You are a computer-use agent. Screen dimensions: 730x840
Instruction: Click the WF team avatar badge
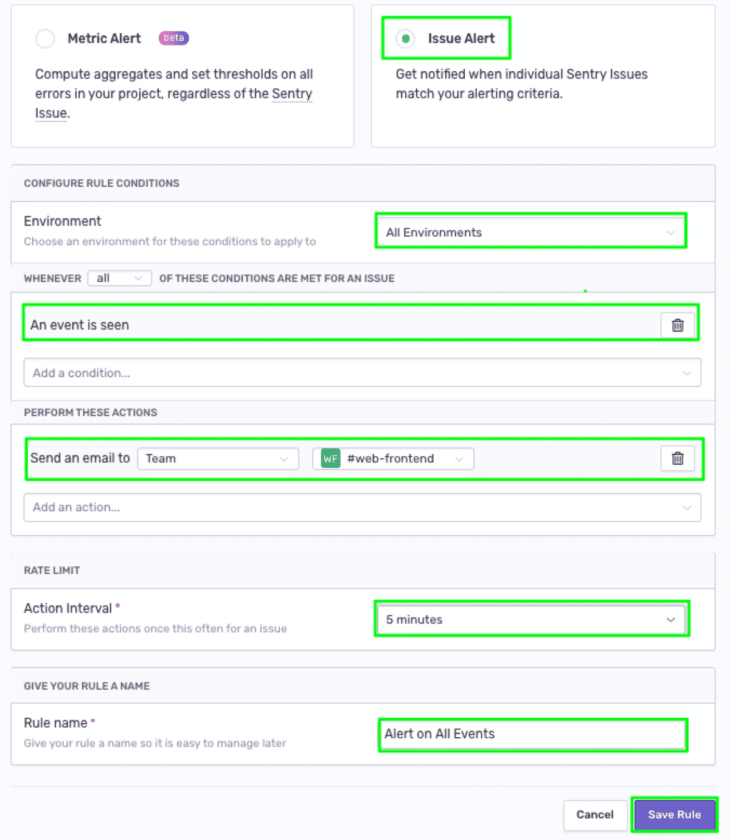tap(330, 459)
